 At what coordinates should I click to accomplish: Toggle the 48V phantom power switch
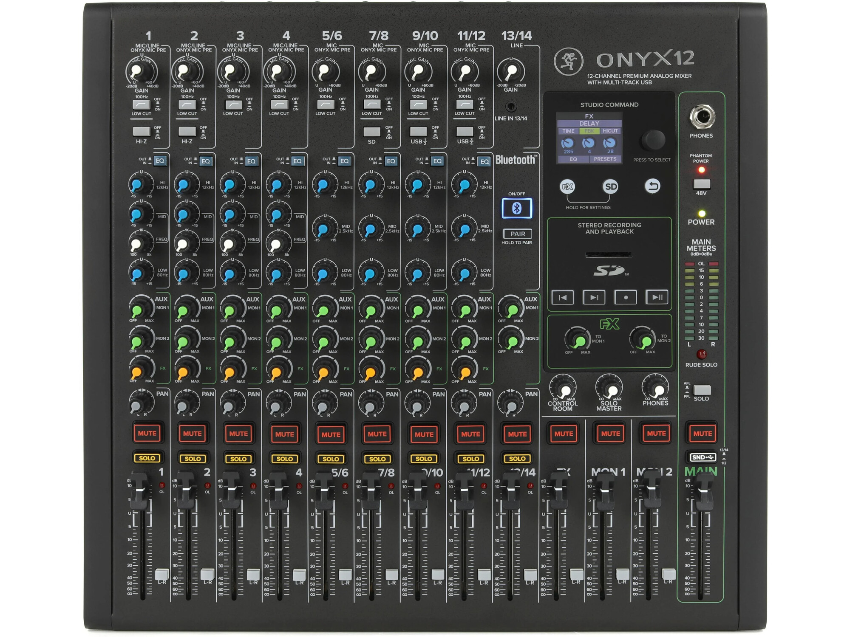(702, 184)
